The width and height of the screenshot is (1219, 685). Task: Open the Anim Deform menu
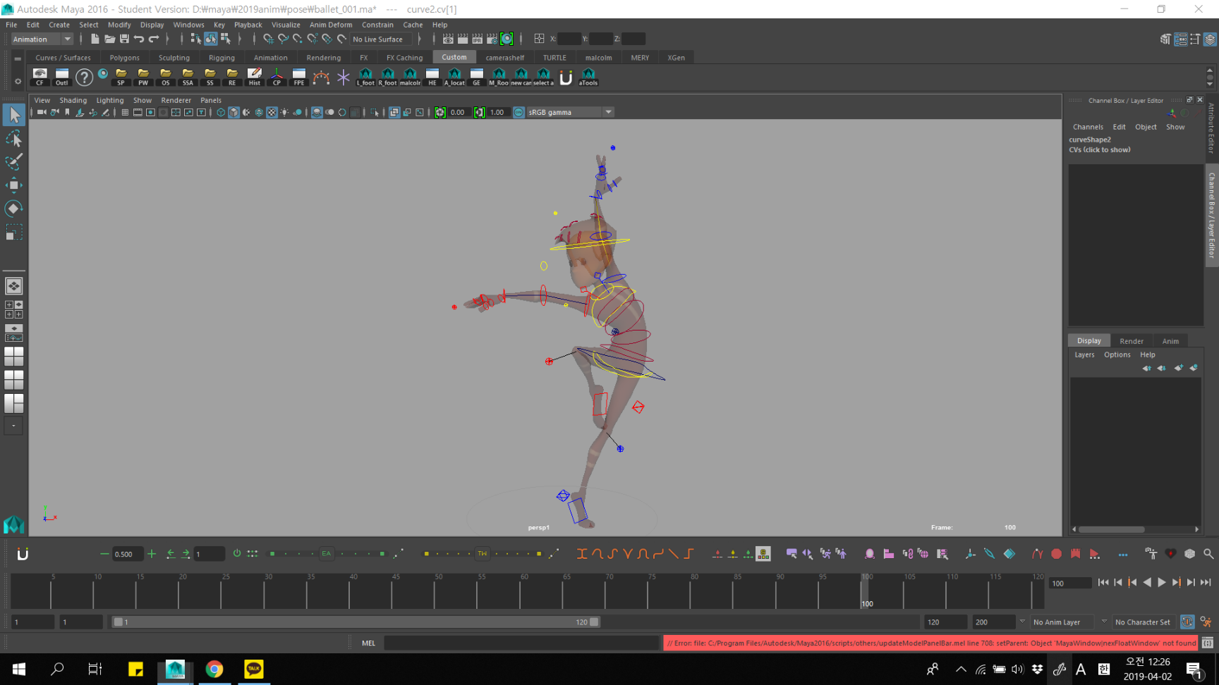click(330, 25)
